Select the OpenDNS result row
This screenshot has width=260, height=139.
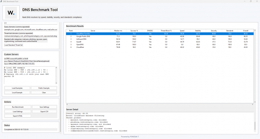[x=160, y=45]
